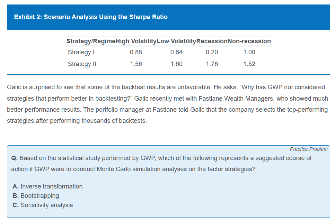Screen dimensions: 335x221
Task: Click Strategy I High Volatility value 0.88
Action: point(136,52)
